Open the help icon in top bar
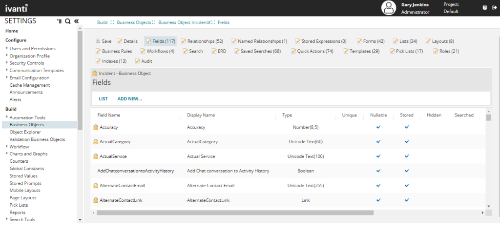The width and height of the screenshot is (500, 231). (485, 8)
